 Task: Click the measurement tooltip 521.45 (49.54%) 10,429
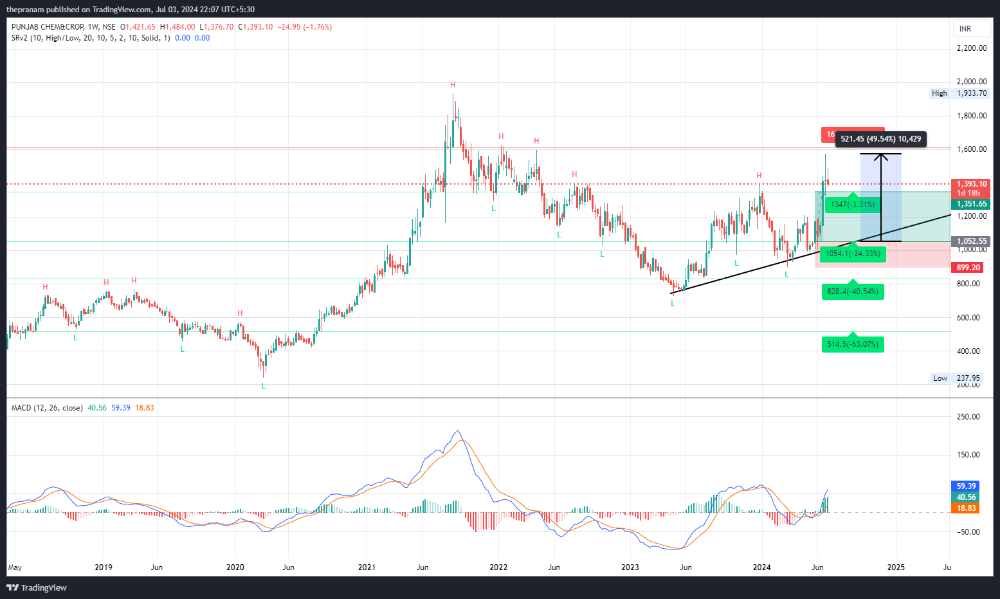click(x=881, y=139)
